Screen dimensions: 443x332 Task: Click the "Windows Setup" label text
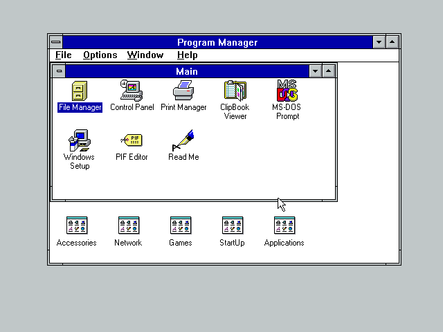pyautogui.click(x=80, y=161)
